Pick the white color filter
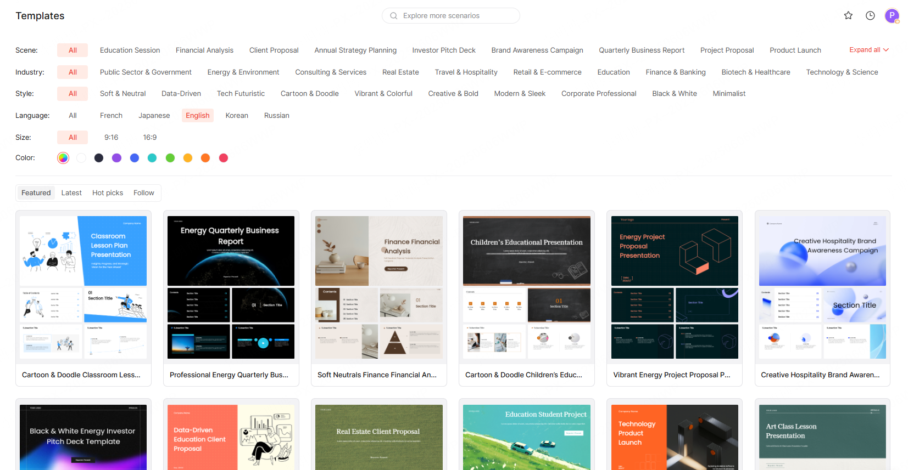Viewport: 908px width, 470px height. 81,158
